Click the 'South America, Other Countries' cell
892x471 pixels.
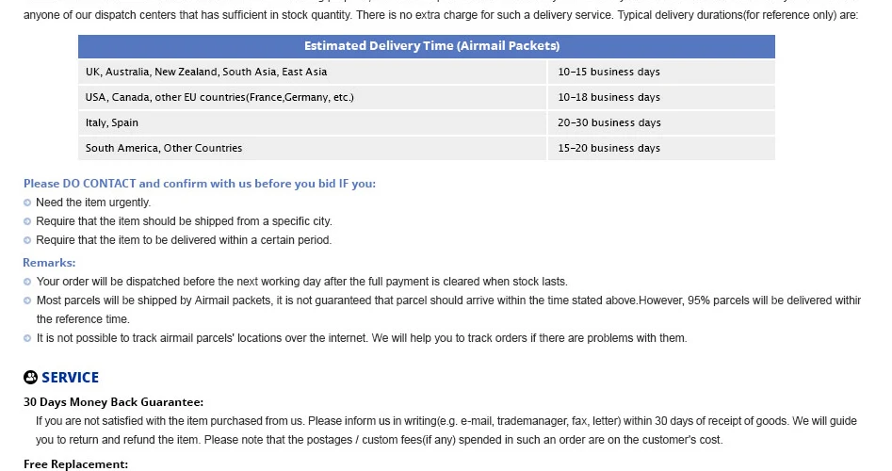[x=313, y=148]
